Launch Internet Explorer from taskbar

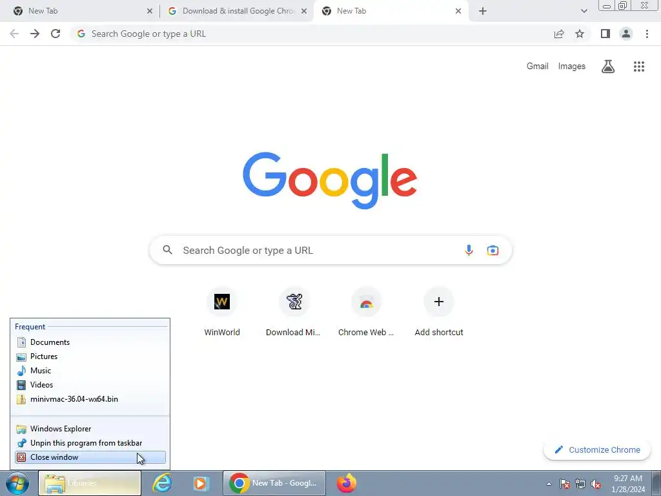click(x=162, y=483)
